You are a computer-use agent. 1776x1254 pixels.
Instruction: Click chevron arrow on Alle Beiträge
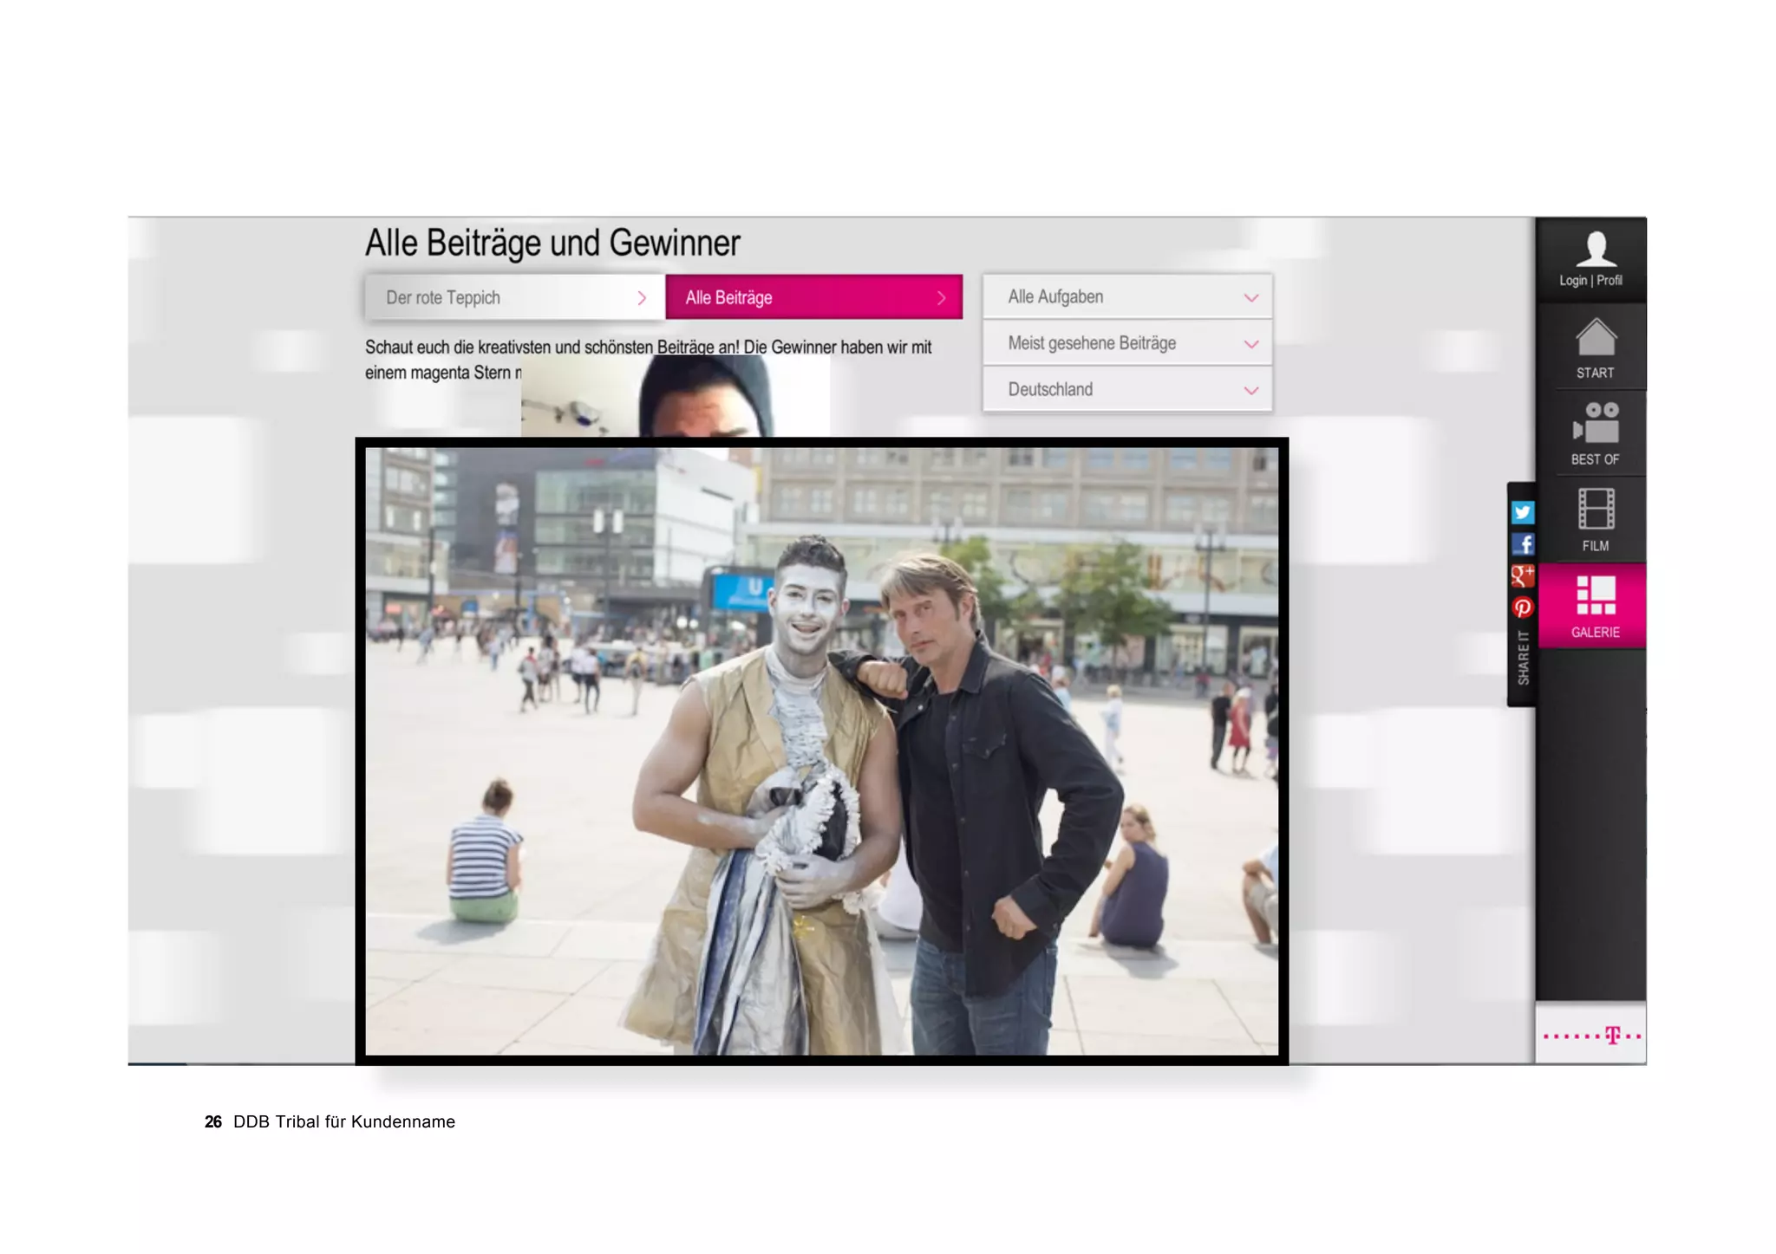tap(941, 297)
